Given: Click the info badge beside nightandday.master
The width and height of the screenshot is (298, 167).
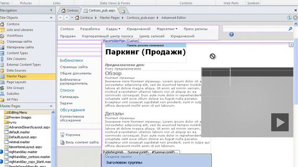Looking at the screenshot, I should click(x=1, y=152).
